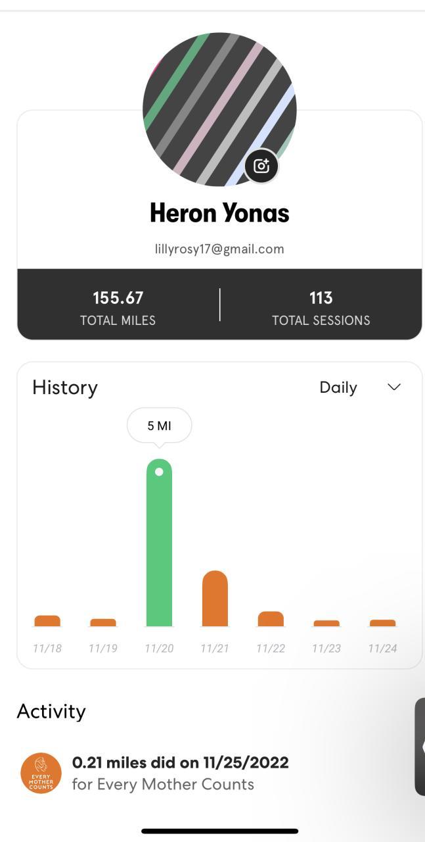Viewport: 425px width, 842px height.
Task: Tap the Total Sessions 113 stat
Action: (x=321, y=307)
